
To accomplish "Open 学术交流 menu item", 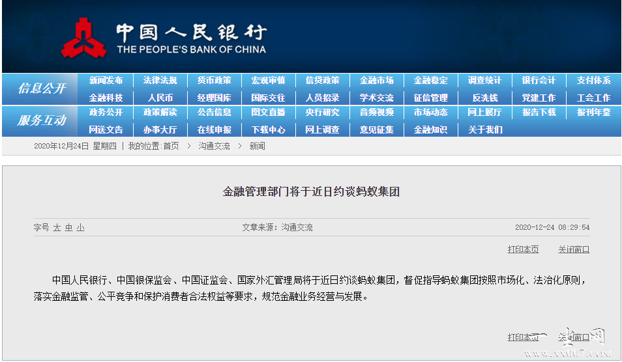I will (x=376, y=98).
